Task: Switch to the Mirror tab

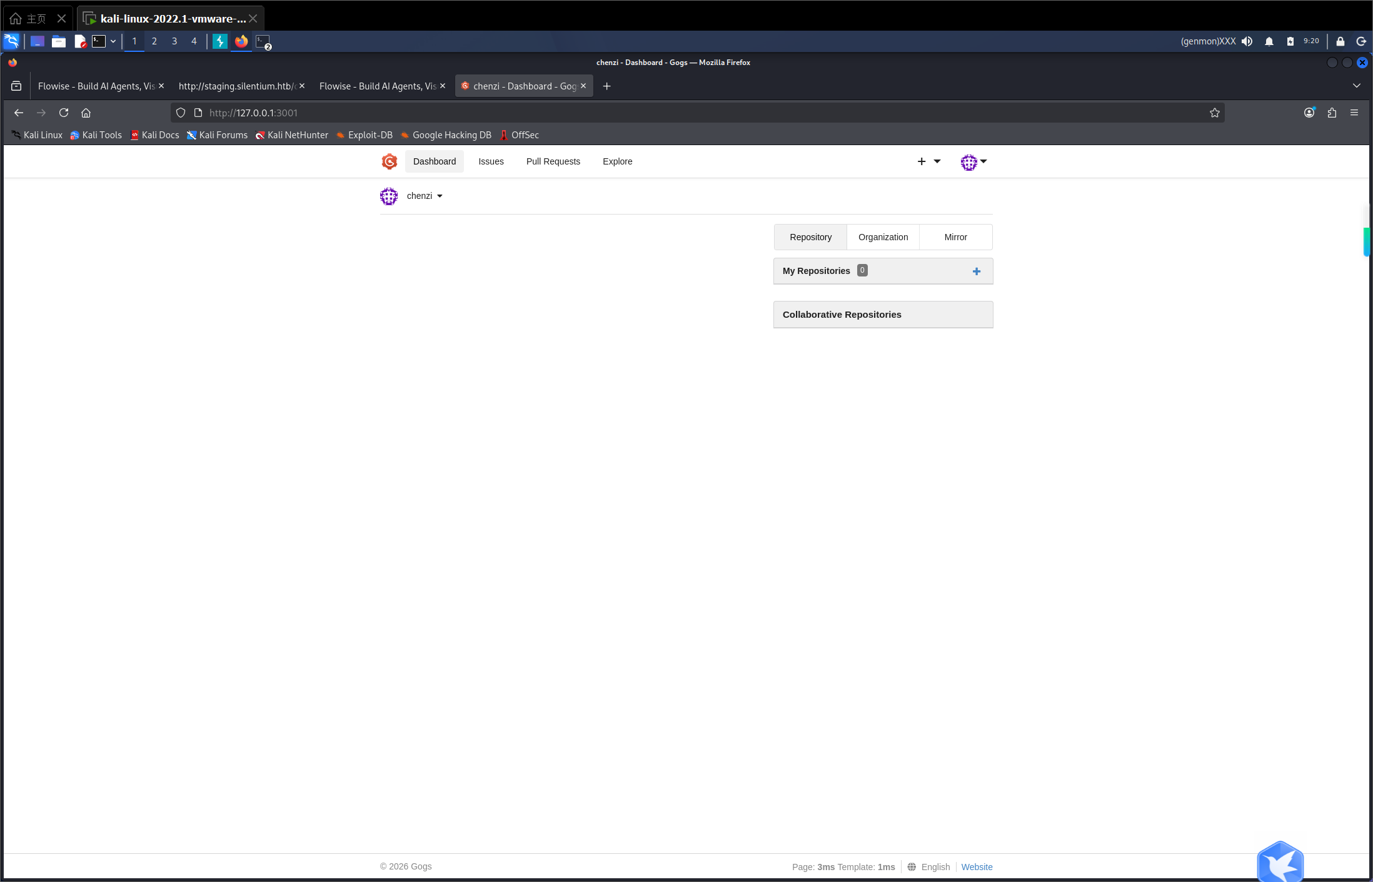Action: click(955, 237)
